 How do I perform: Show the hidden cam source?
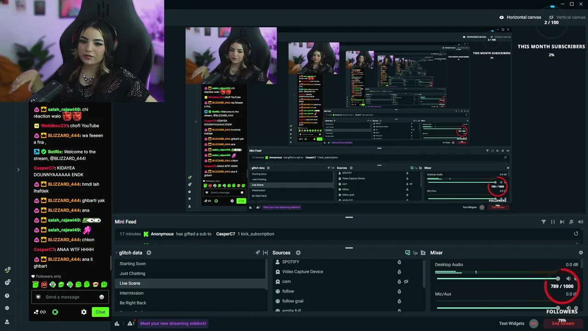[406, 281]
